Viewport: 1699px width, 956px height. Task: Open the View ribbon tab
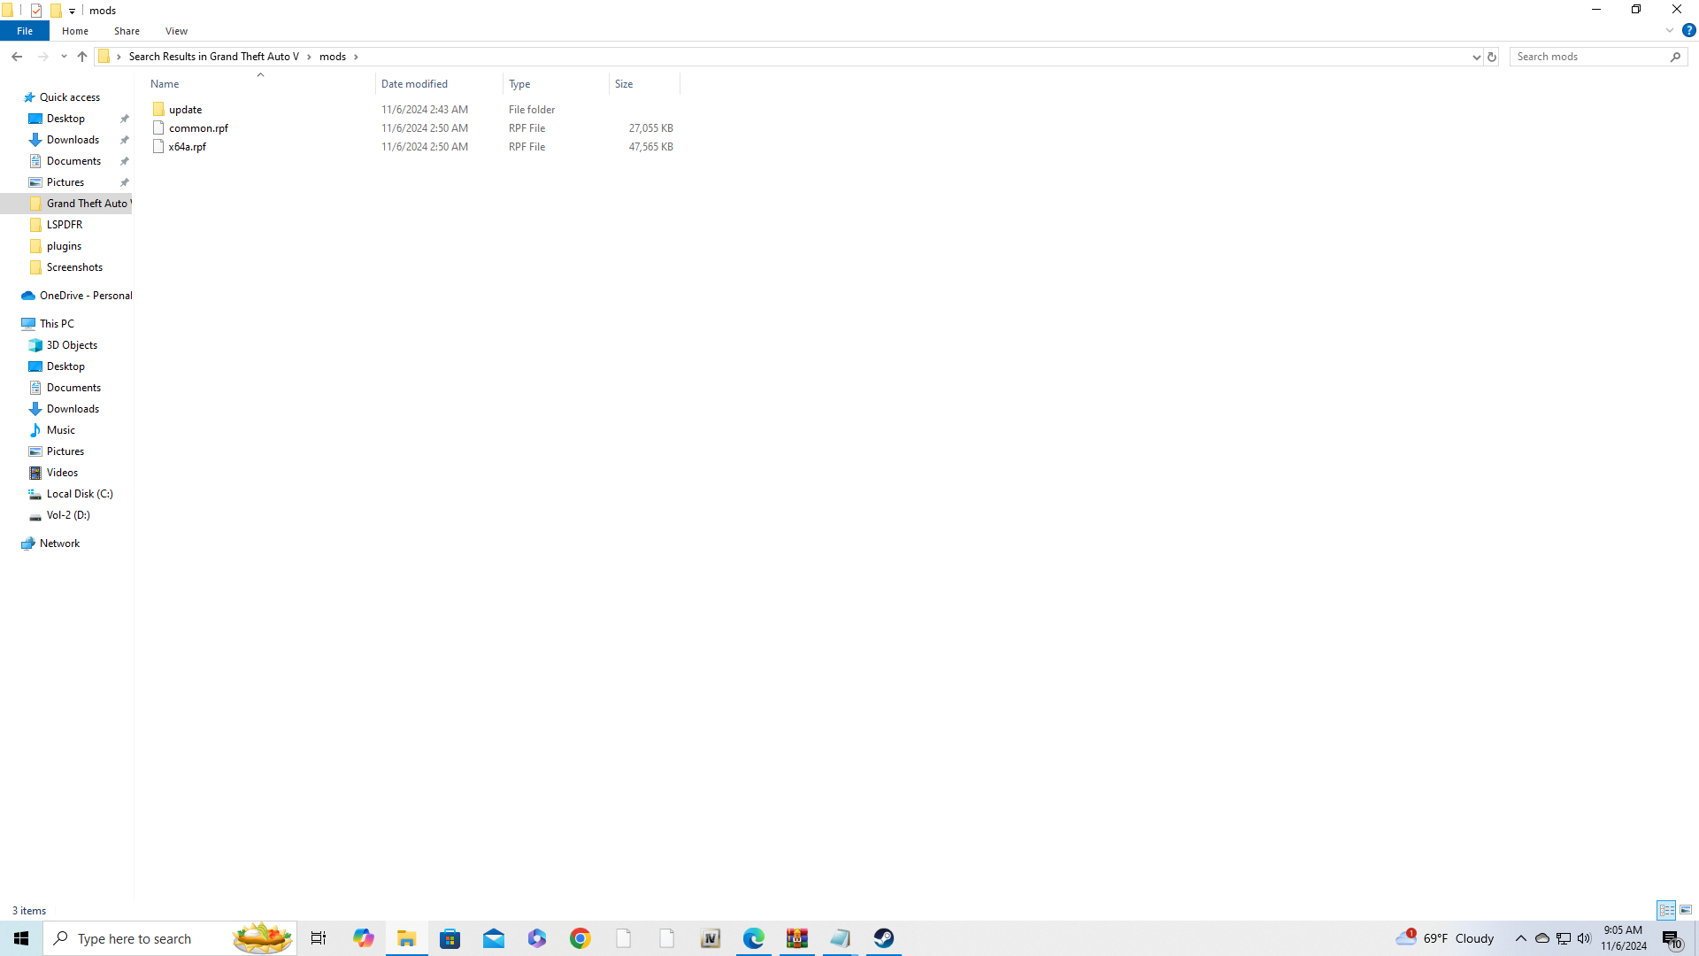click(x=176, y=31)
